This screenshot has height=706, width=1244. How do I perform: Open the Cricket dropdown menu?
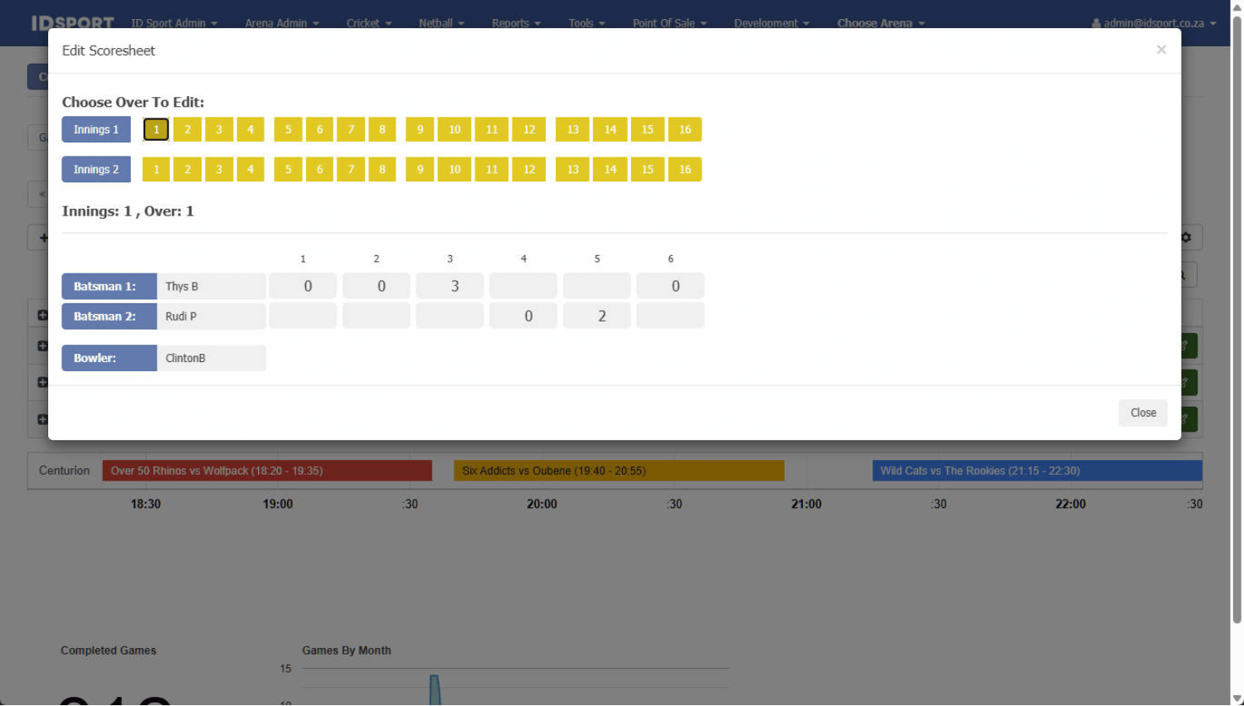click(368, 23)
